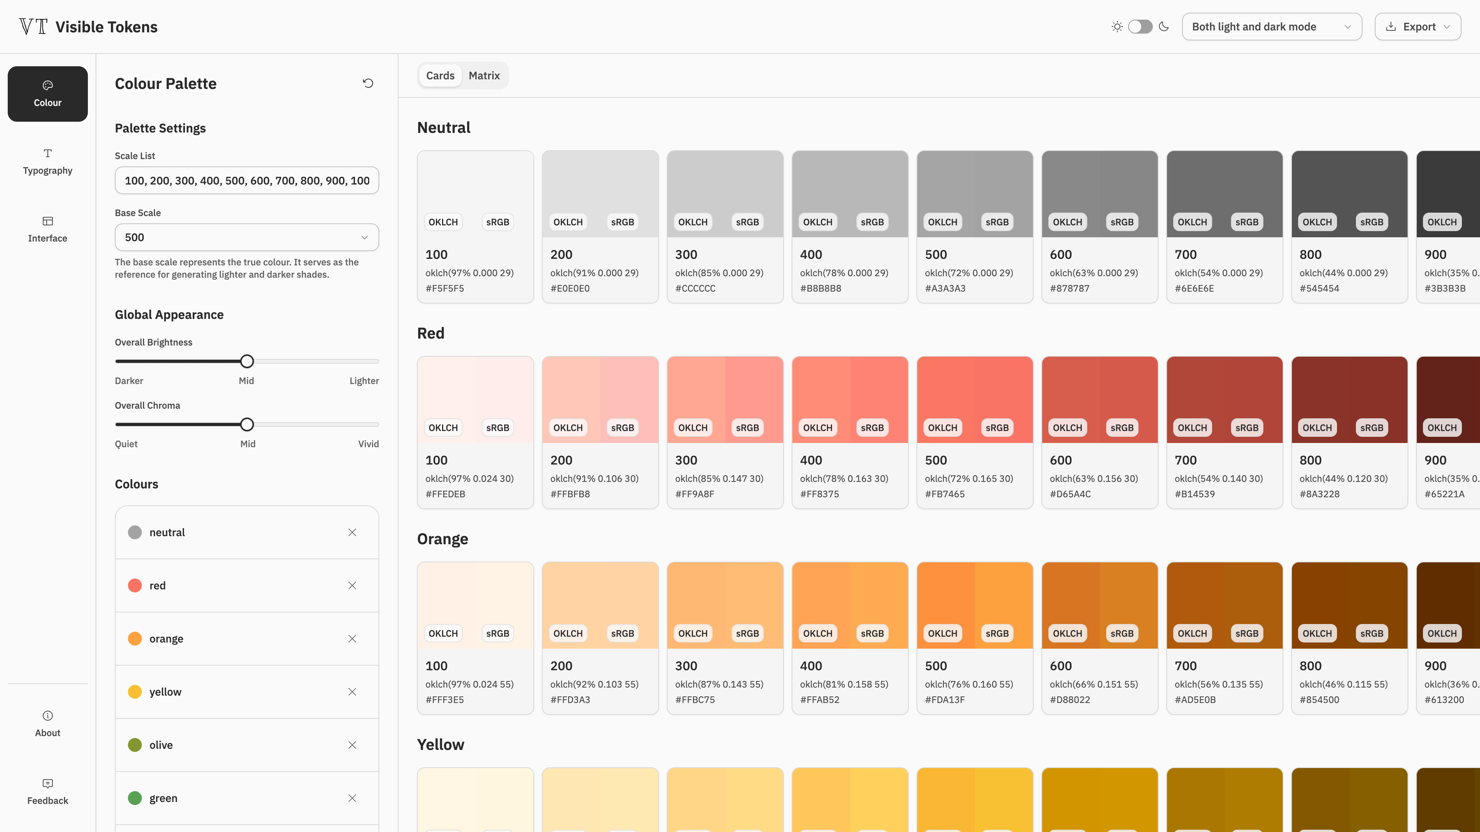Open the Interface section in sidebar
This screenshot has width=1480, height=832.
(48, 229)
